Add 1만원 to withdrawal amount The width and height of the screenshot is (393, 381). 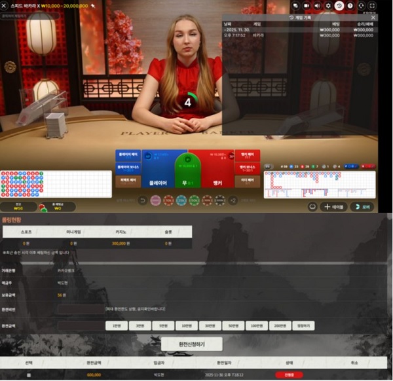[x=117, y=326]
